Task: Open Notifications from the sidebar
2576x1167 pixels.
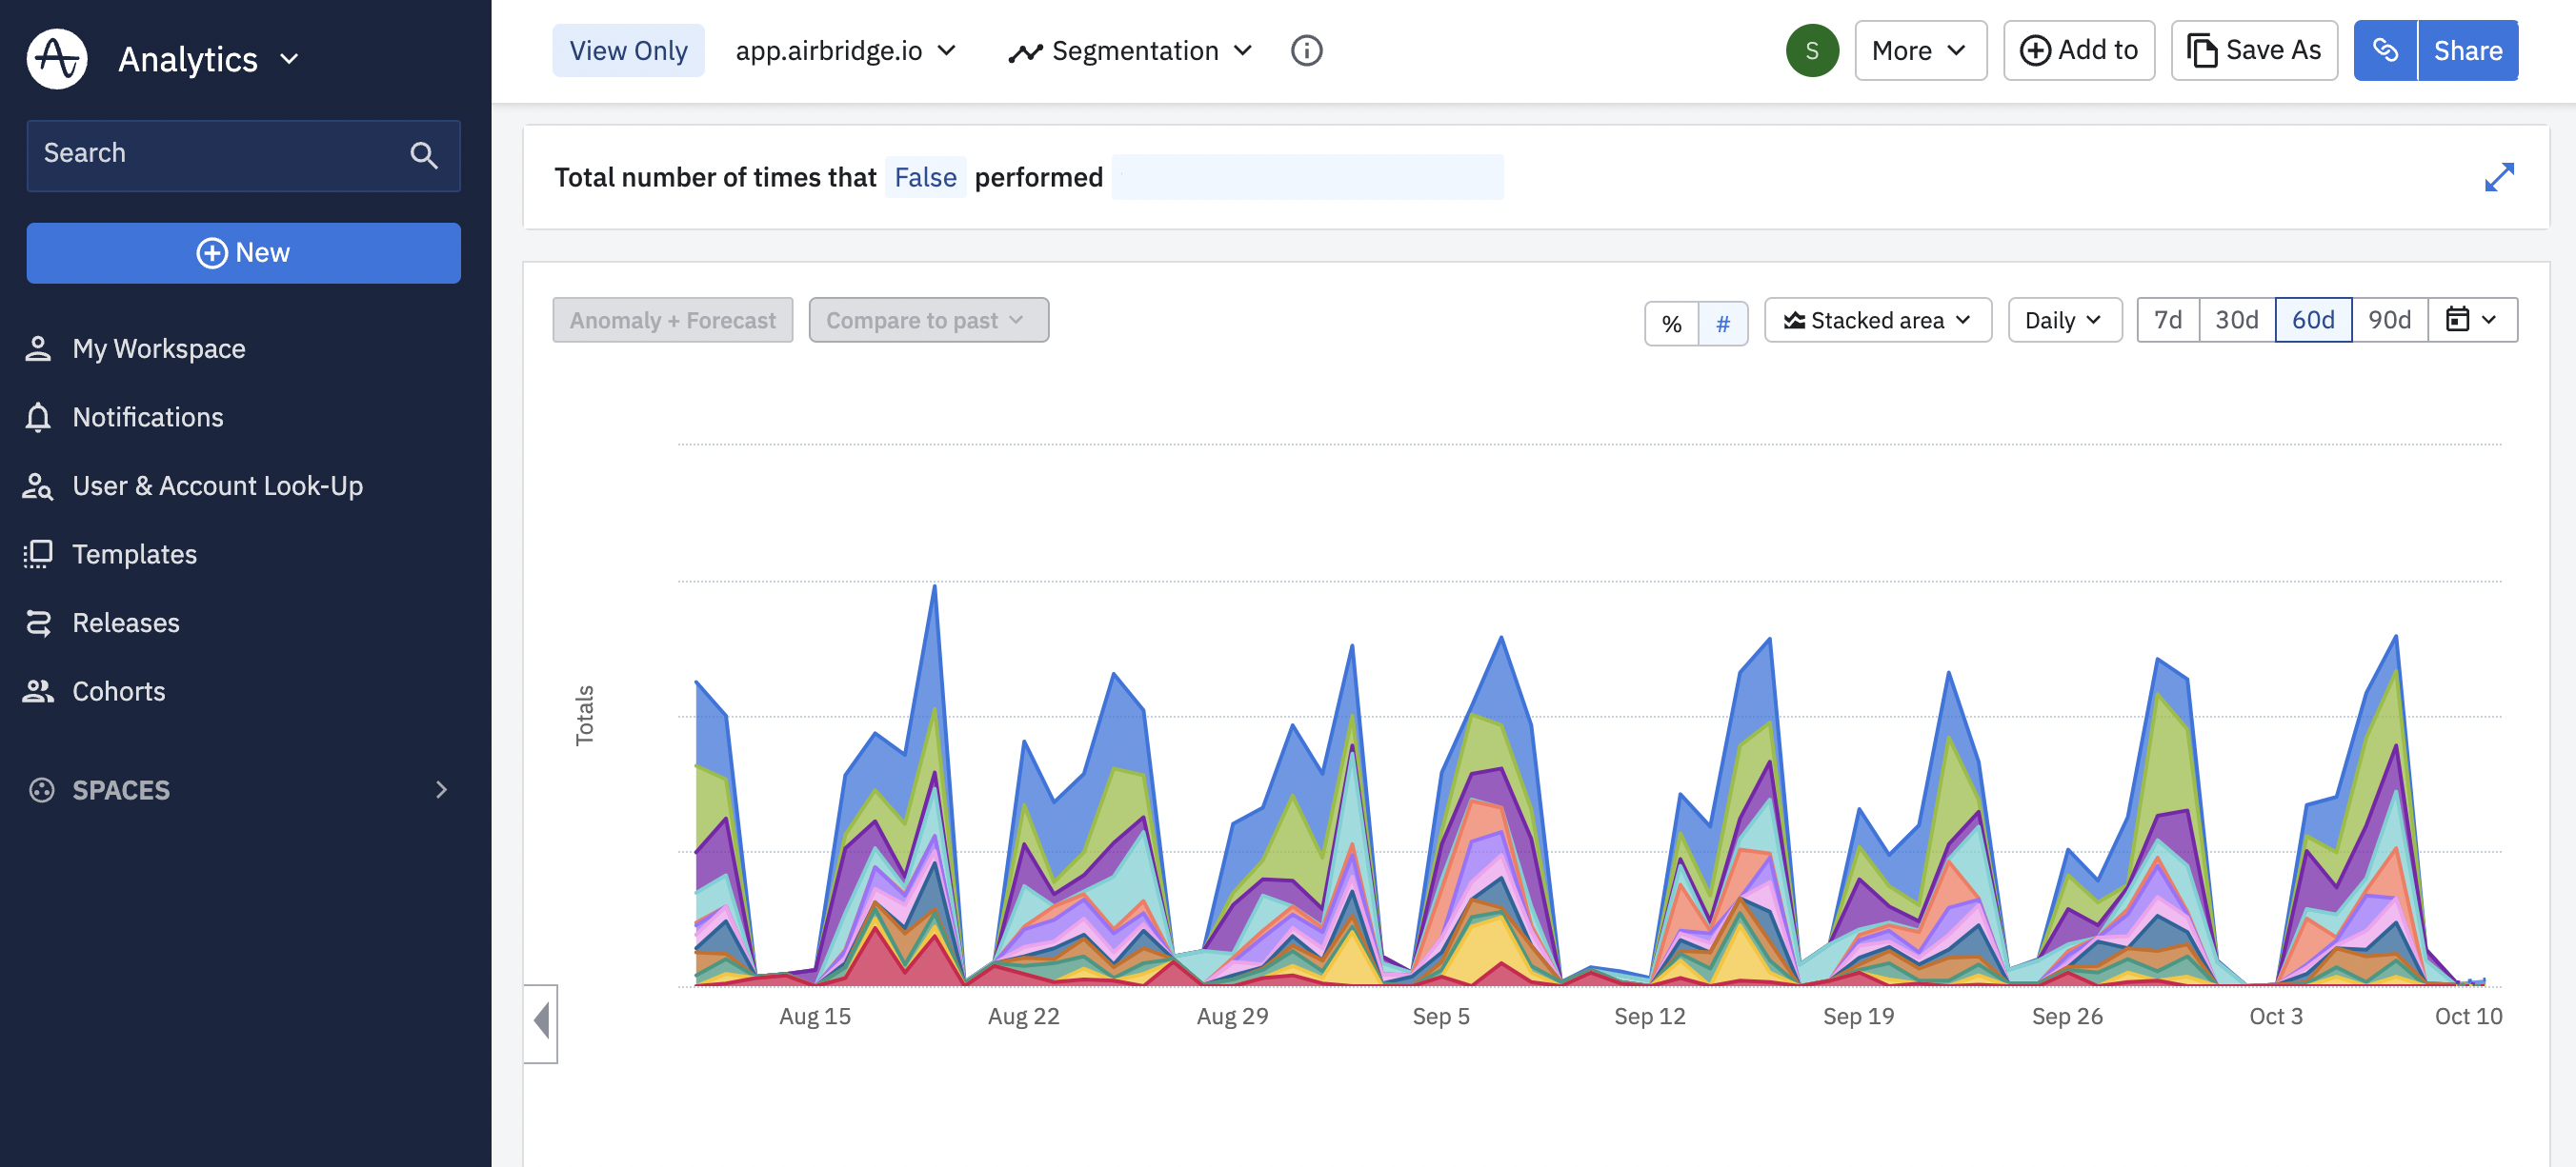Action: pyautogui.click(x=147, y=417)
